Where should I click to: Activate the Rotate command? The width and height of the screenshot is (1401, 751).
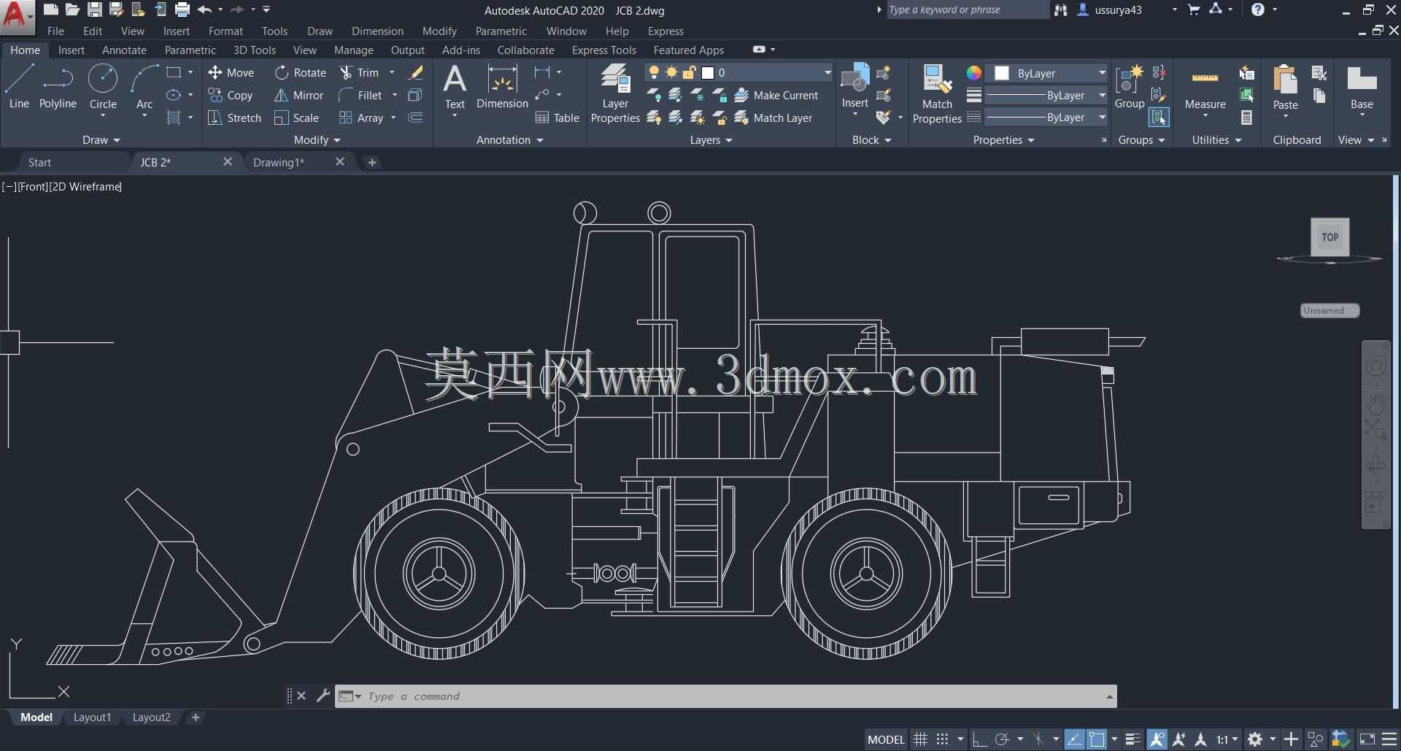[301, 72]
